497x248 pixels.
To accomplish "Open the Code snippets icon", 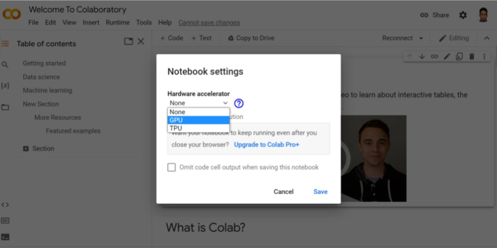I will (5, 204).
